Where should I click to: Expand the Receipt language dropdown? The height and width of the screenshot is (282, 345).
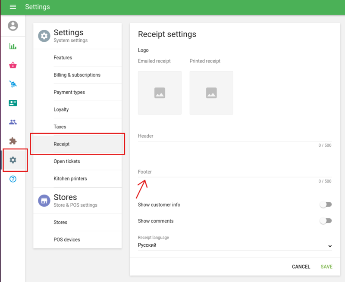[x=235, y=245]
